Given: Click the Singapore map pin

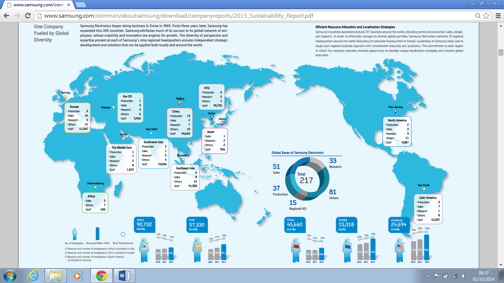Looking at the screenshot, I should point(183,160).
